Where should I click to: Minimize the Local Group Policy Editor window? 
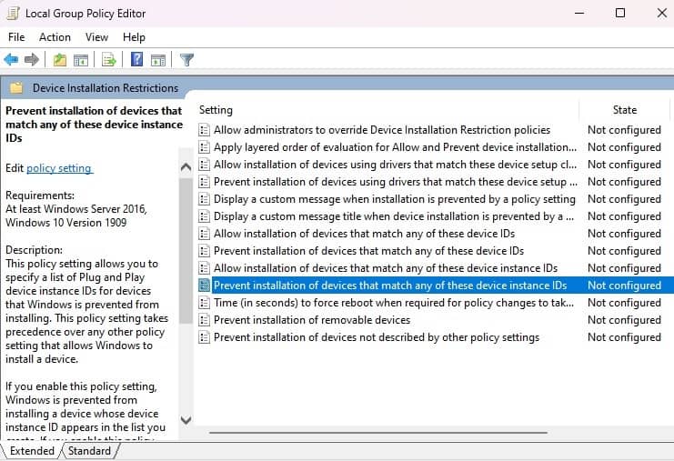(x=579, y=13)
